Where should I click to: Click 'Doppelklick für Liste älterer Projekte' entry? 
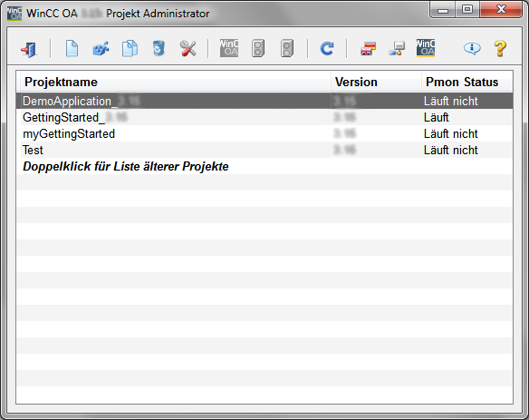coord(126,166)
